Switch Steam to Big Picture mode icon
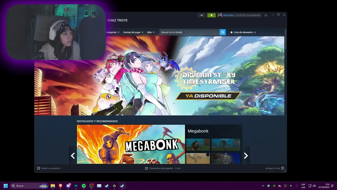 266,15
